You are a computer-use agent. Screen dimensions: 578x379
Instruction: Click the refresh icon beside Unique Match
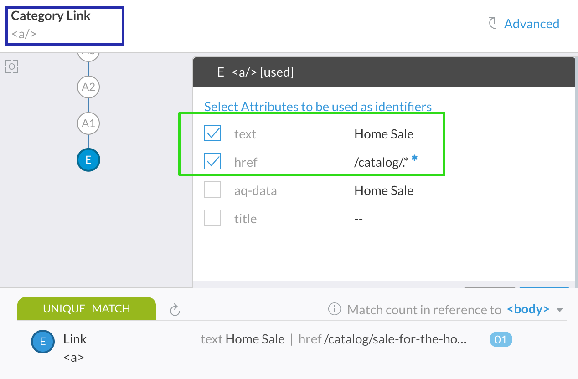click(175, 310)
